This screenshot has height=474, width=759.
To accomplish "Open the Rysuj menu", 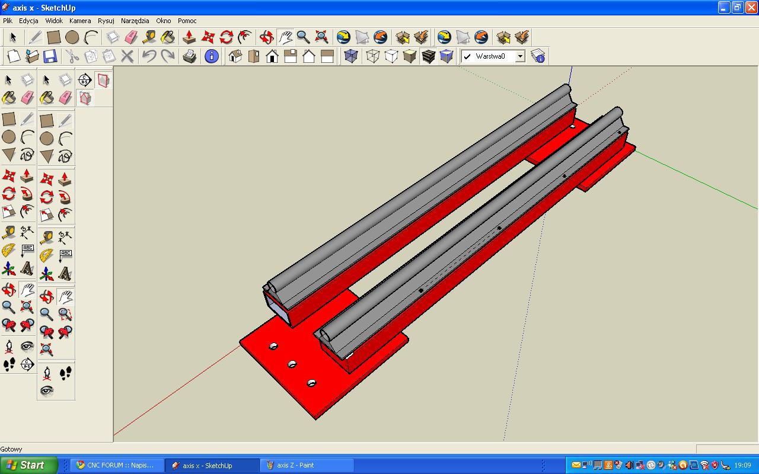I will pyautogui.click(x=106, y=21).
